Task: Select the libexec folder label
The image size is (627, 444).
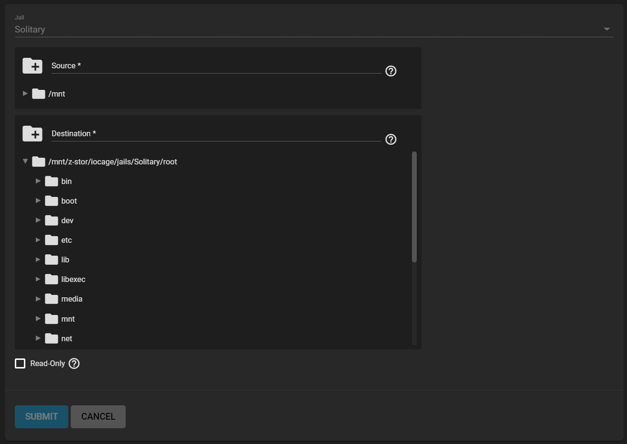Action: click(x=73, y=280)
